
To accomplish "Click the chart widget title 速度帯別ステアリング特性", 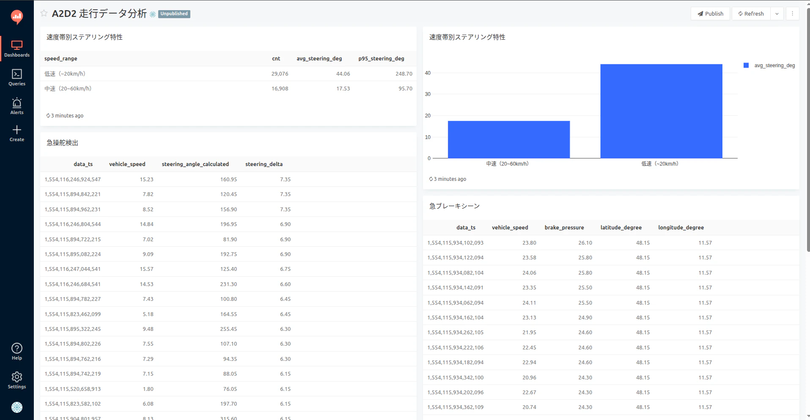I will pos(467,37).
